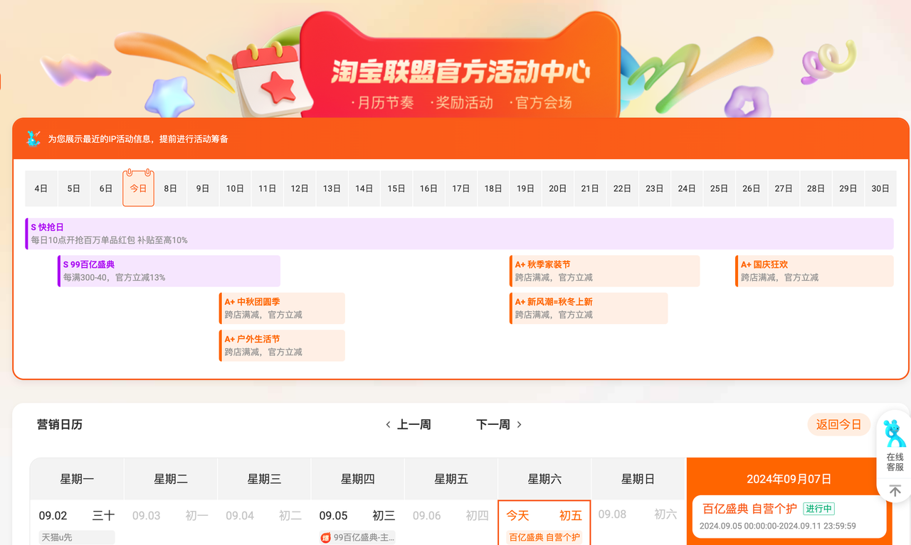
Task: Click the 09.06 初四 calendar cell
Action: 451,522
